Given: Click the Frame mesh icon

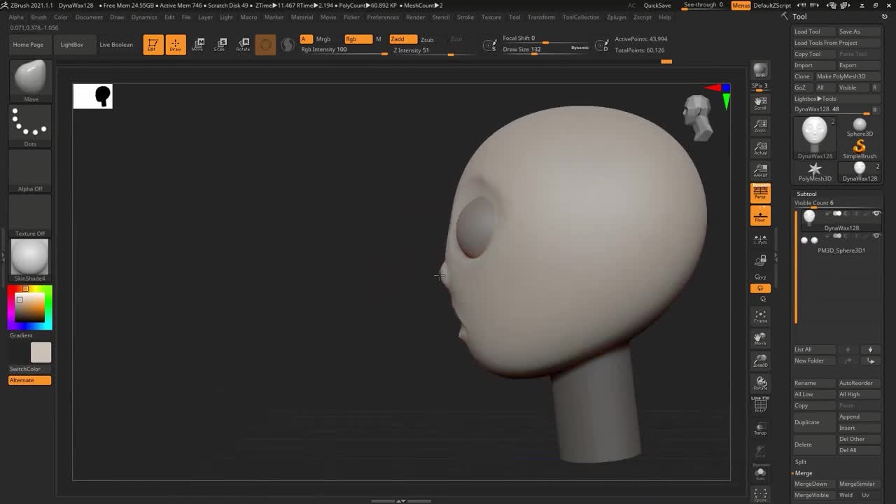Looking at the screenshot, I should 760,316.
